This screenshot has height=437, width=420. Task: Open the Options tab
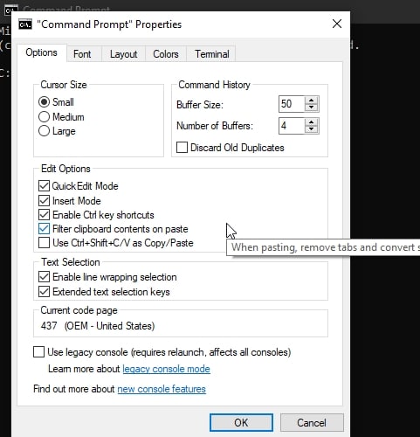click(x=41, y=52)
